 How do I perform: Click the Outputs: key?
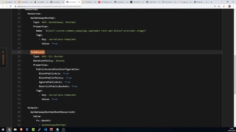coord(33,108)
